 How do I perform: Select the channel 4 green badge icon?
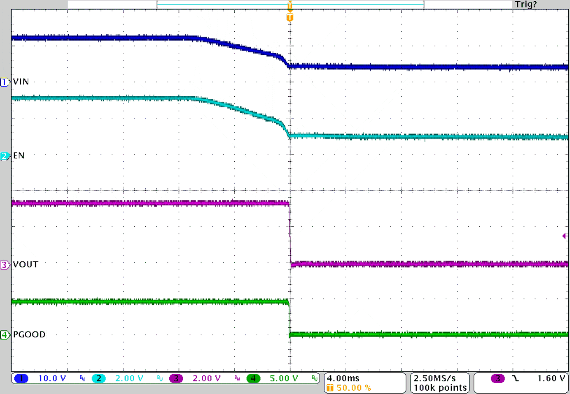(254, 379)
